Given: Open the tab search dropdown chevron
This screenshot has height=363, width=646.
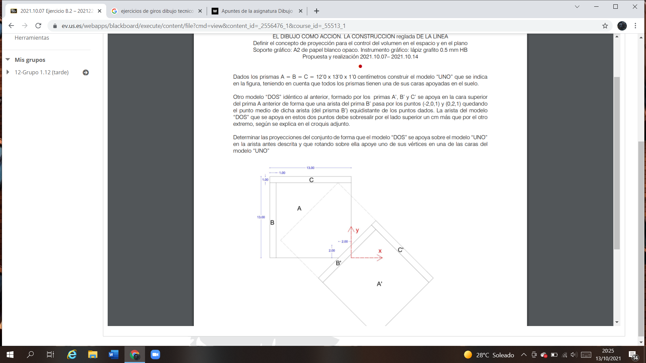Looking at the screenshot, I should pyautogui.click(x=577, y=7).
